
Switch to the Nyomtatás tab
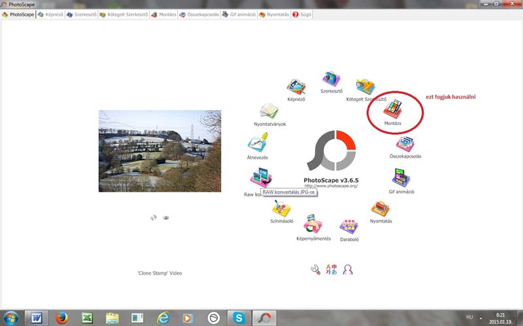pyautogui.click(x=274, y=14)
